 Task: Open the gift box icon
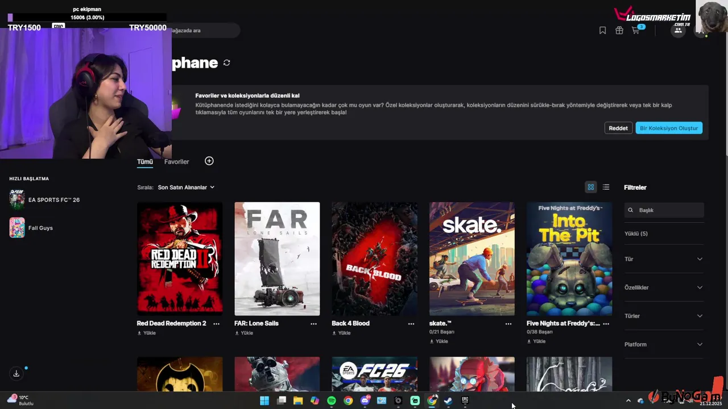[619, 31]
